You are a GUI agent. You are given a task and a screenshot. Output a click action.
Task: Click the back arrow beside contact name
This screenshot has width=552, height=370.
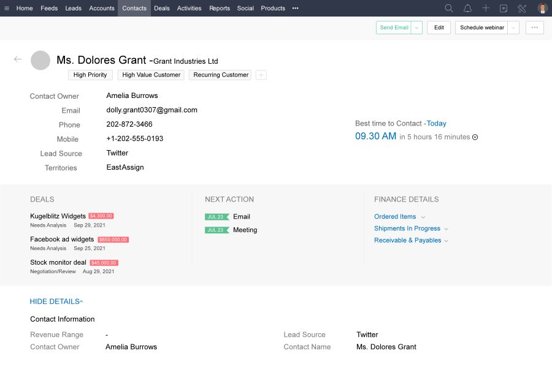18,59
